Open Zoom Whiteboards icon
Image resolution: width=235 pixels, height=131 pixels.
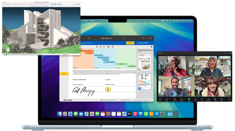tap(209, 99)
